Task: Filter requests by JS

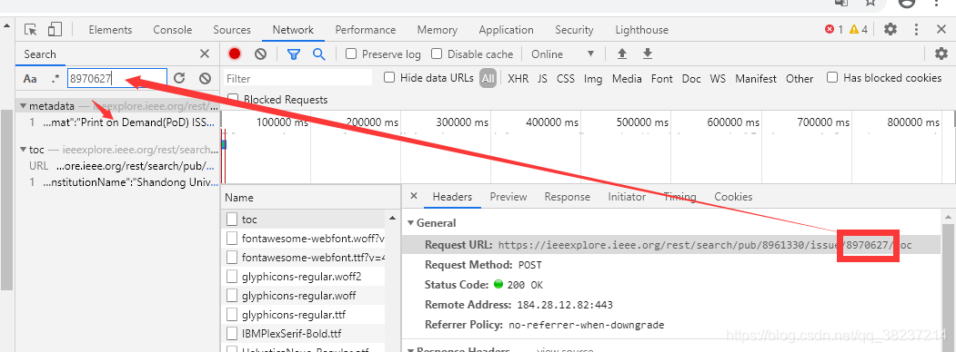Action: (x=542, y=78)
